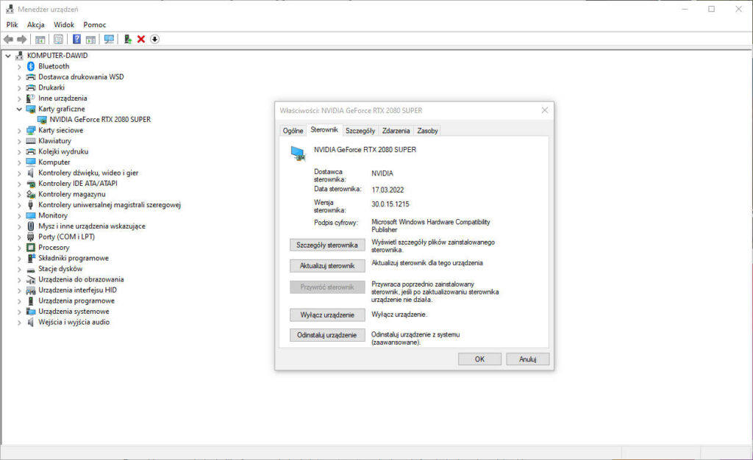Expand the Składniki programowe branch
Image resolution: width=753 pixels, height=460 pixels.
(19, 259)
